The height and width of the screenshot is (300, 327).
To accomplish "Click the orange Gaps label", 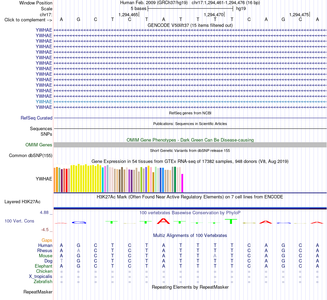I will click(47, 240).
